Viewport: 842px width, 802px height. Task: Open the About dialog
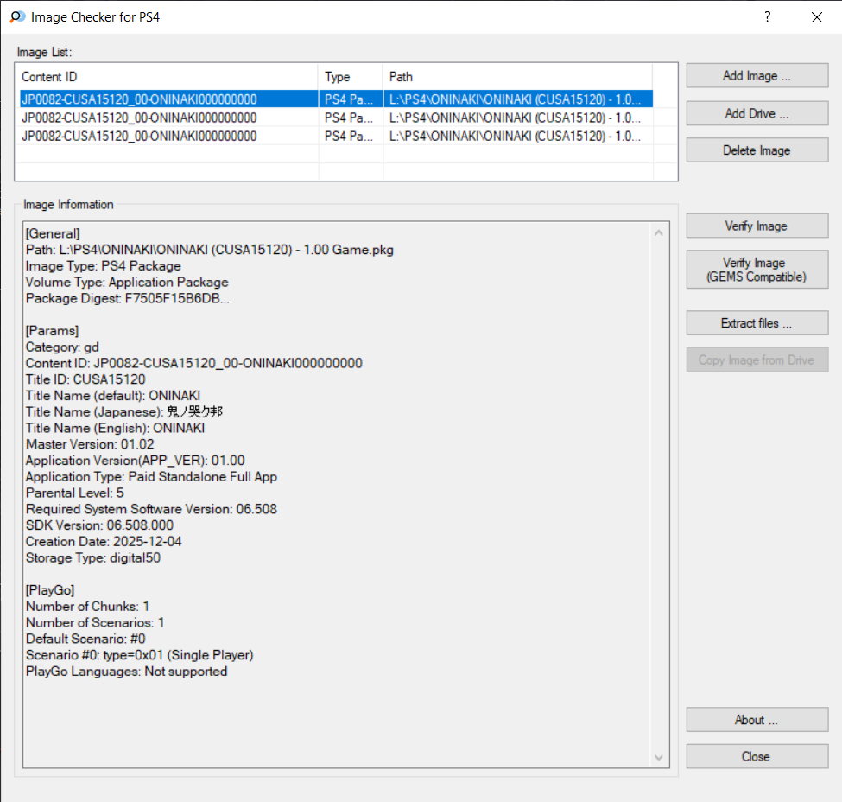pos(757,720)
